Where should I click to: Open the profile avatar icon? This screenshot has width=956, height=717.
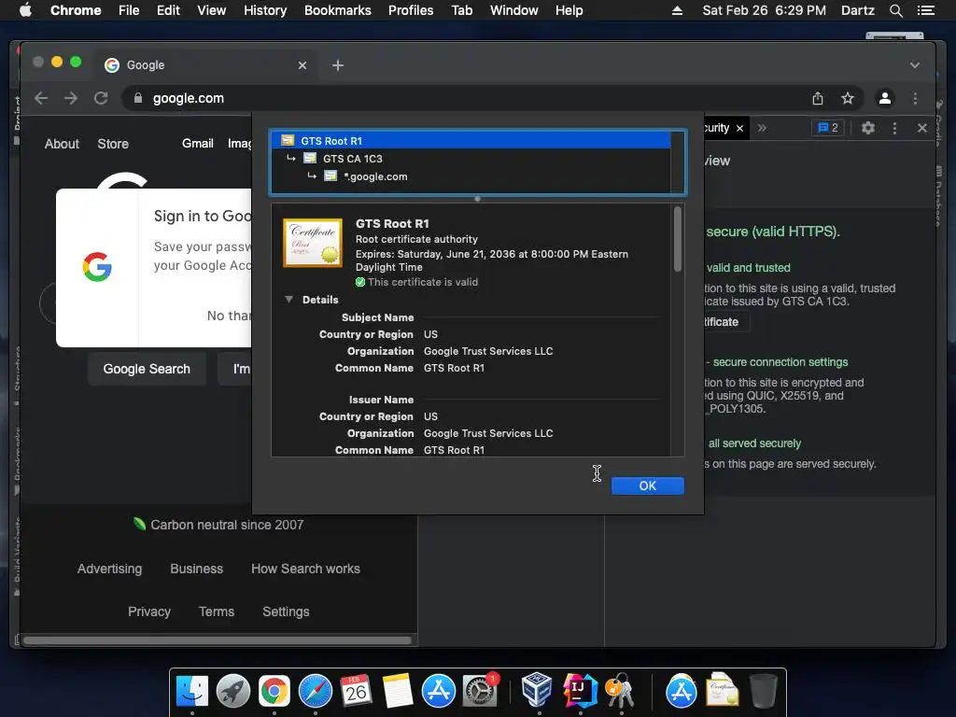coord(885,98)
